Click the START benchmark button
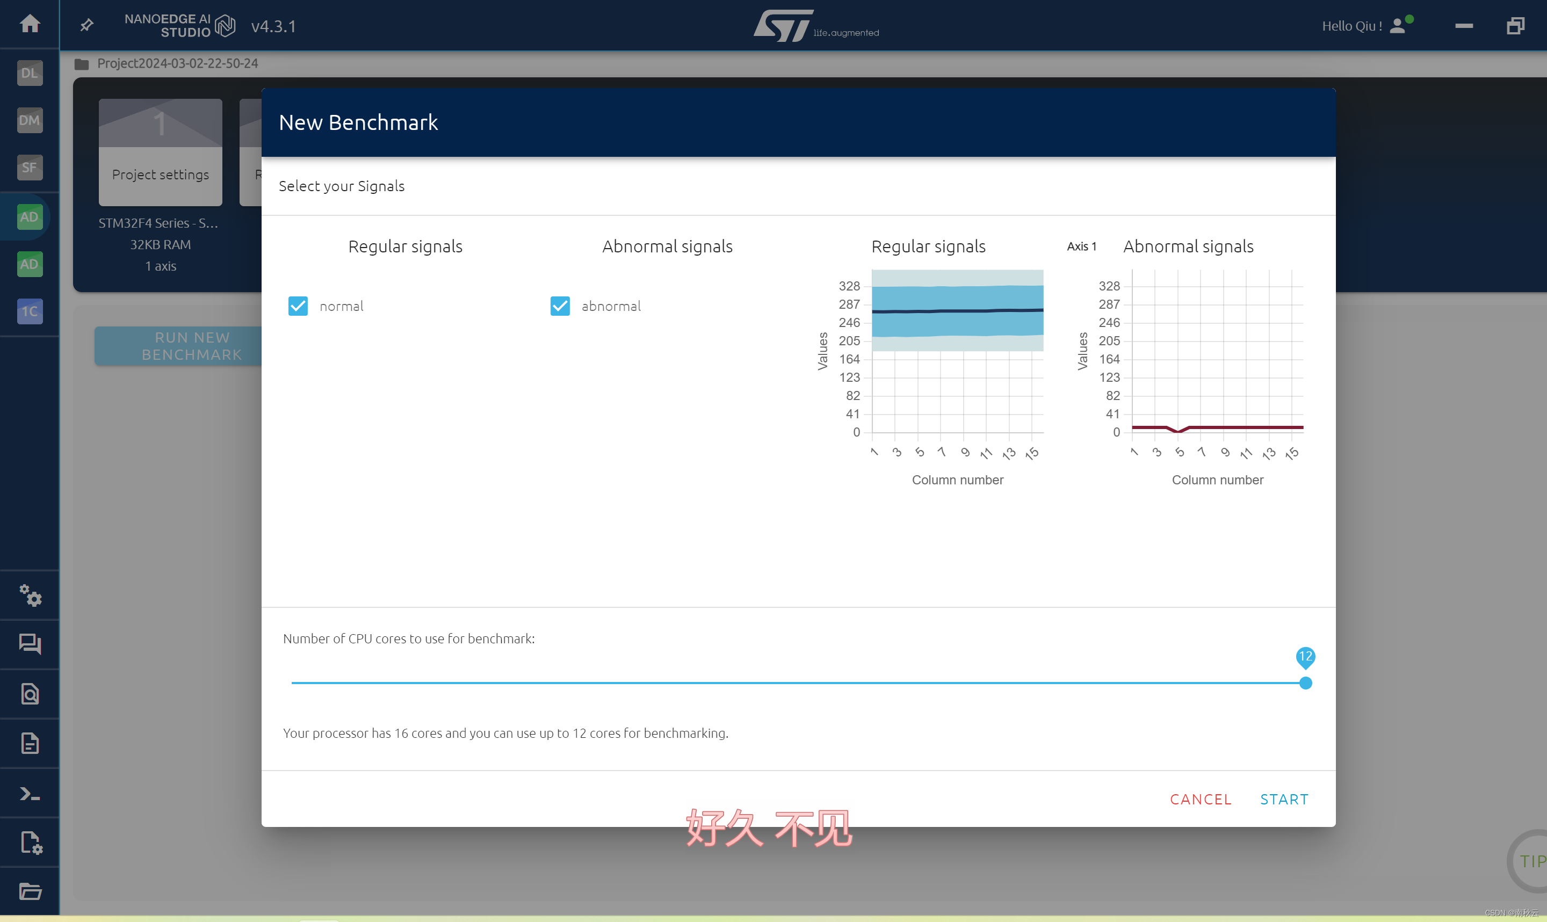The height and width of the screenshot is (922, 1547). (1284, 799)
